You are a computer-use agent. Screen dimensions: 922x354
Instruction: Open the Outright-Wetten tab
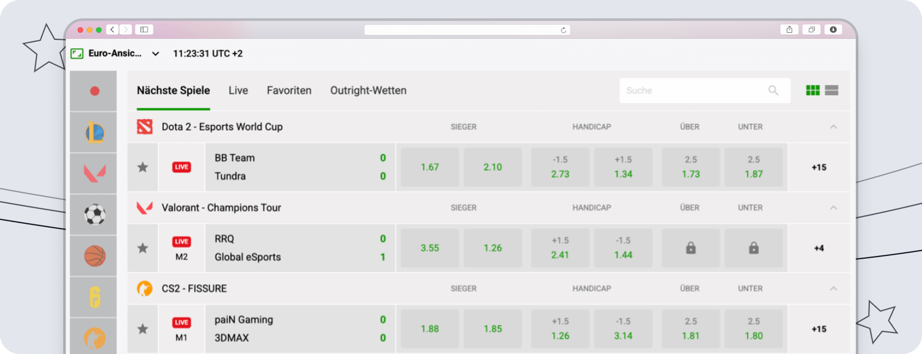tap(368, 90)
